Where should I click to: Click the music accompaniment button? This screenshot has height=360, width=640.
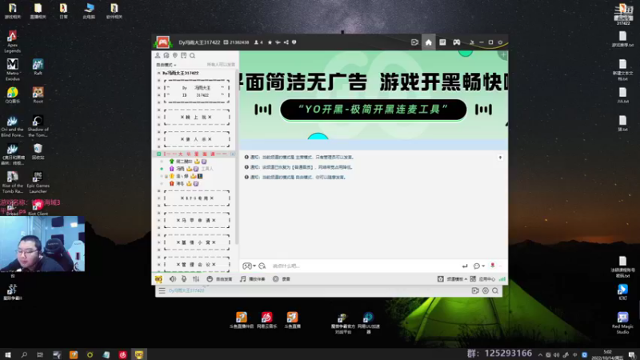click(252, 278)
